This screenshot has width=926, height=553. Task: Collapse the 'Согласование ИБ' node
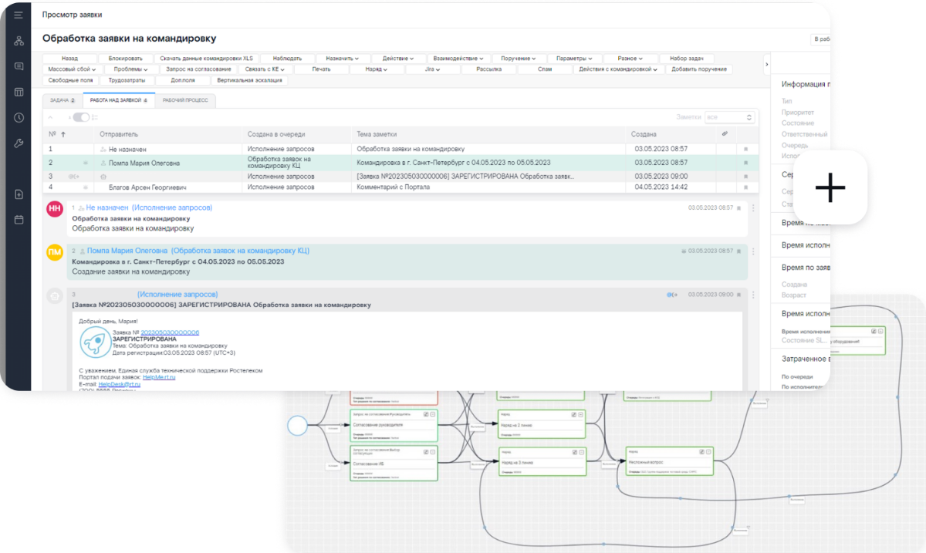coord(432,450)
